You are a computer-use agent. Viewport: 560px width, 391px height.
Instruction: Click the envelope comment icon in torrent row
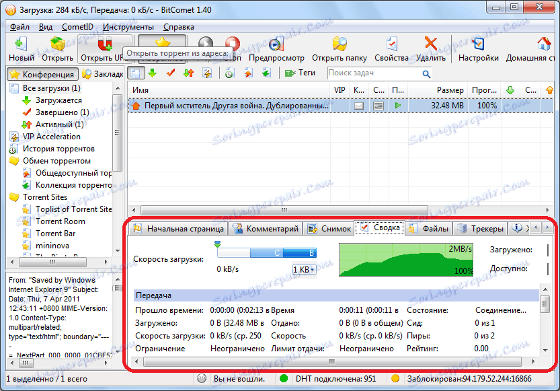pyautogui.click(x=359, y=106)
